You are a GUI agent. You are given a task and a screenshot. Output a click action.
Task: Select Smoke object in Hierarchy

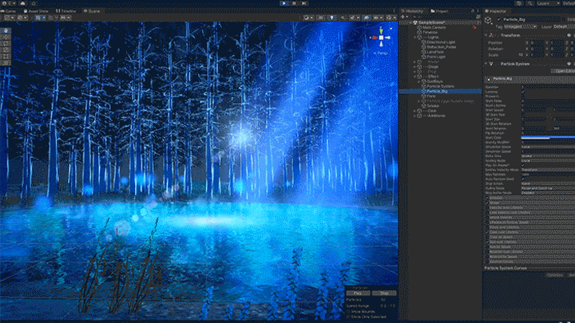(x=433, y=106)
